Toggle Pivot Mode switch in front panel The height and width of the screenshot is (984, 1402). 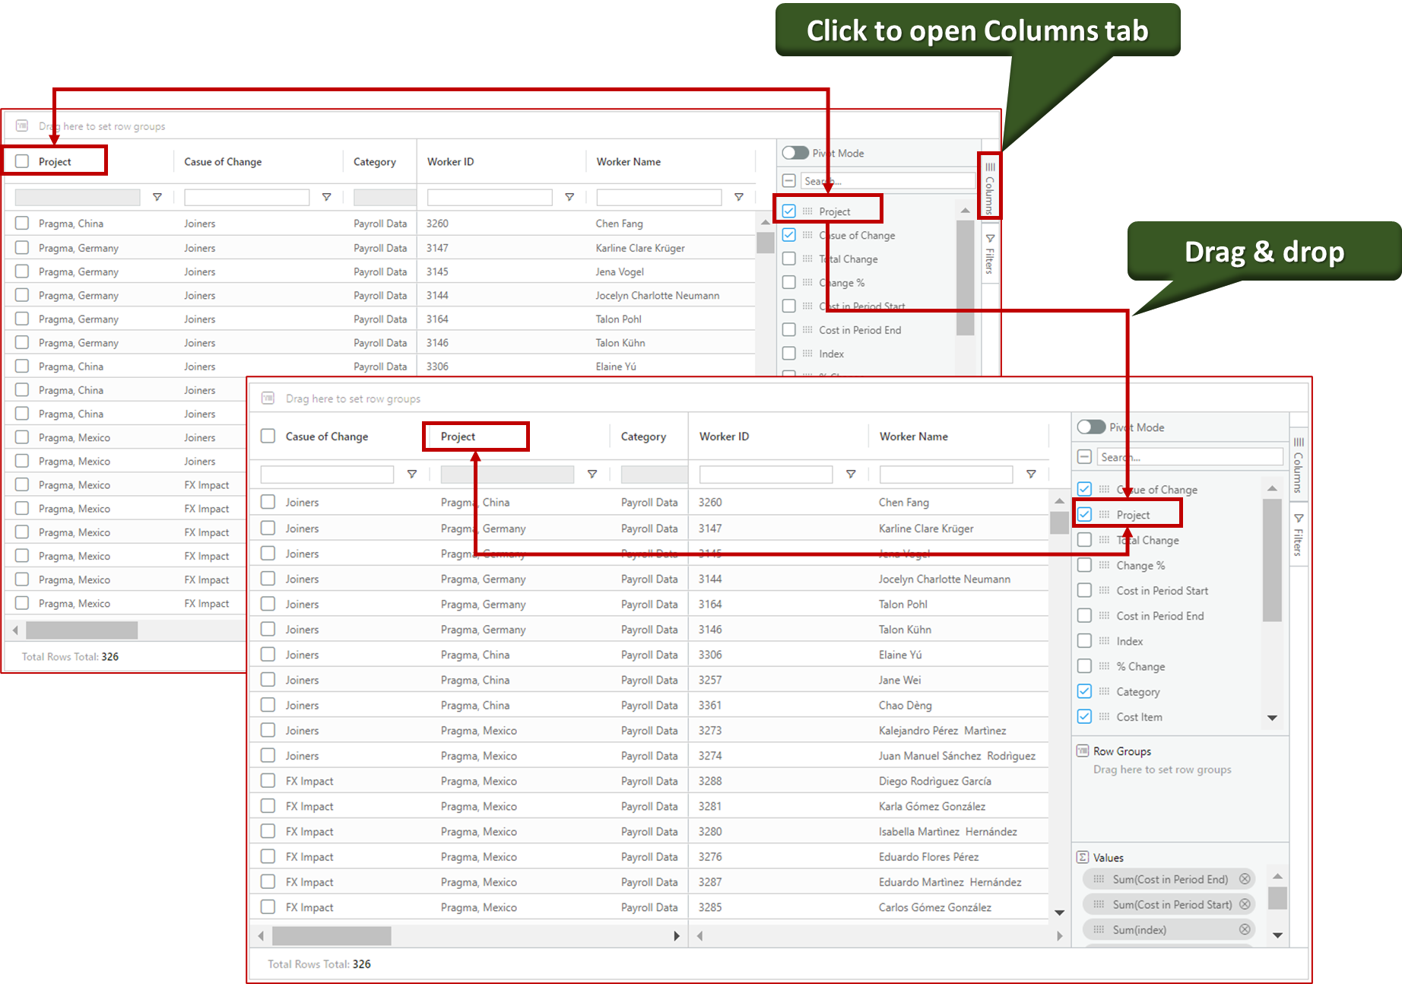click(1091, 427)
